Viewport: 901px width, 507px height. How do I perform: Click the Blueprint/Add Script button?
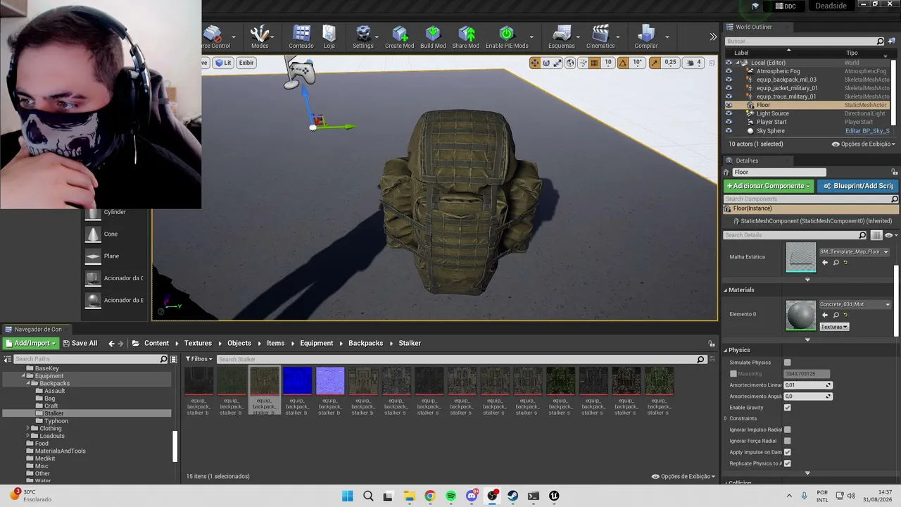click(x=858, y=186)
